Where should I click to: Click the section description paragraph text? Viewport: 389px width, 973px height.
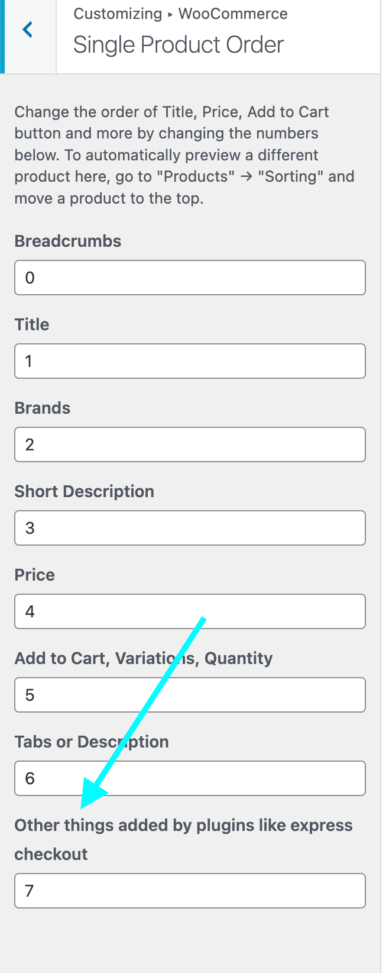click(184, 155)
